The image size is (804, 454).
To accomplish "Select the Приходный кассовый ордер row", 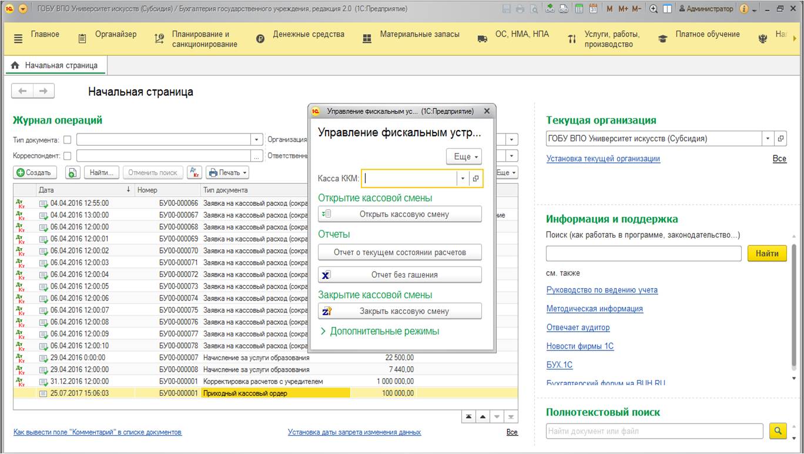I will (266, 393).
